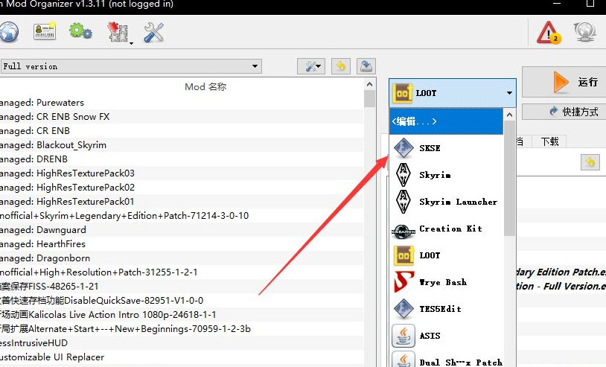This screenshot has height=367, width=606.
Task: Select the Legendary Edition Patch-71214 row
Action: coord(182,216)
